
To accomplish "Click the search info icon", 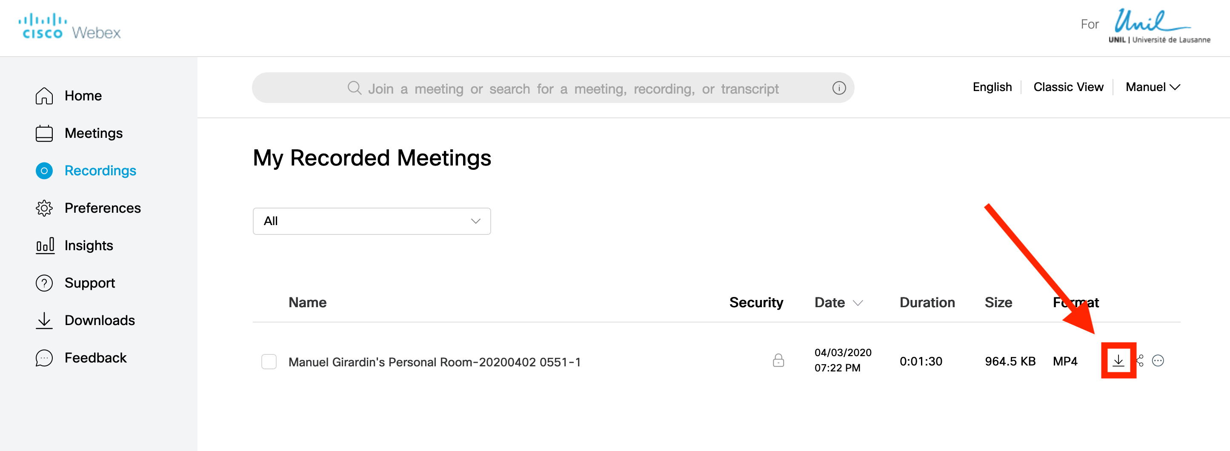I will (839, 88).
